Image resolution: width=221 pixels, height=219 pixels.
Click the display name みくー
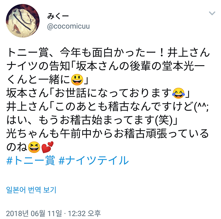point(58,16)
